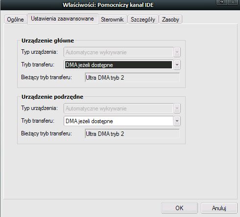Click secondary device Automatyczne wykrywanie field
The image size is (240, 217).
tap(119, 108)
